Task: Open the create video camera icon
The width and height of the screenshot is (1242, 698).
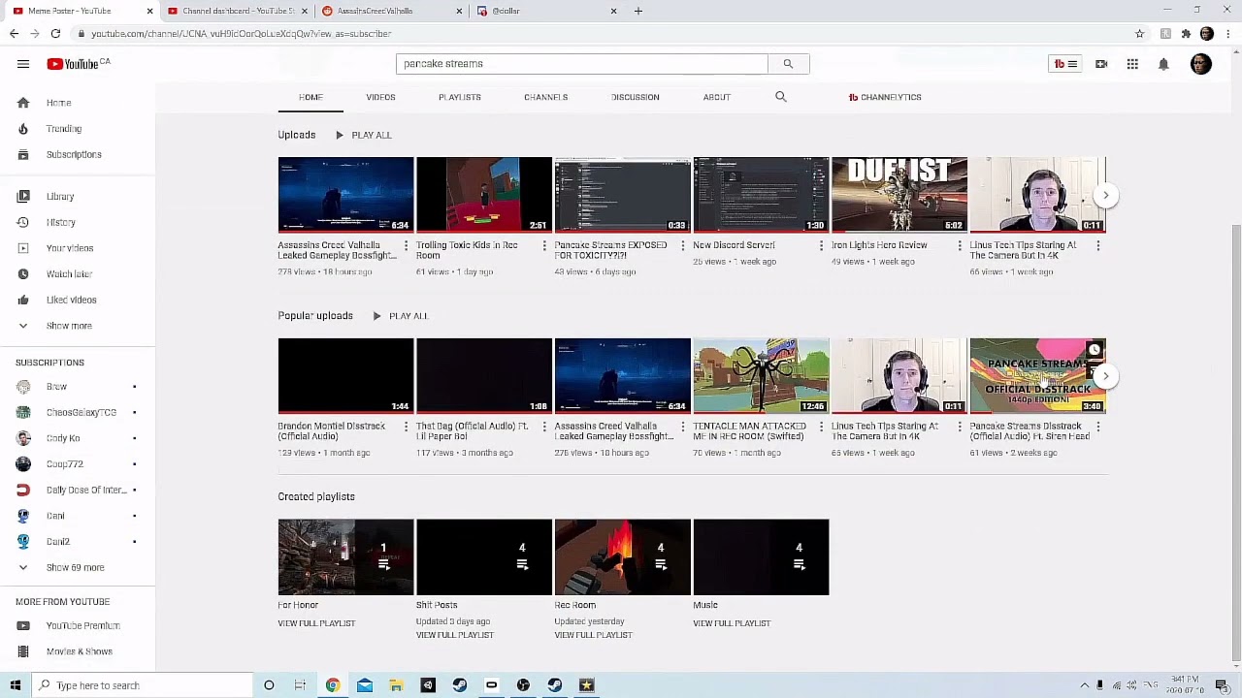Action: (1101, 64)
